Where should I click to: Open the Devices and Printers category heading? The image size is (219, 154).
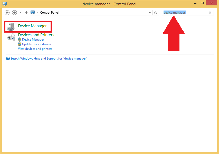point(36,35)
